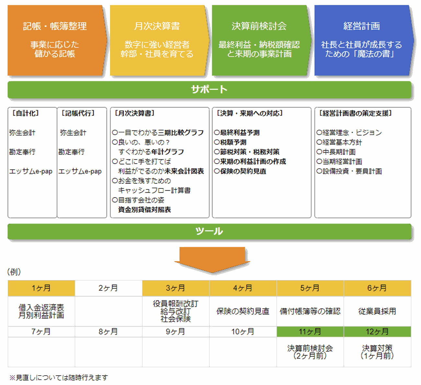The height and width of the screenshot is (385, 421).
Task: Click the 経営理念・ビジョン bullet
Action: click(349, 133)
